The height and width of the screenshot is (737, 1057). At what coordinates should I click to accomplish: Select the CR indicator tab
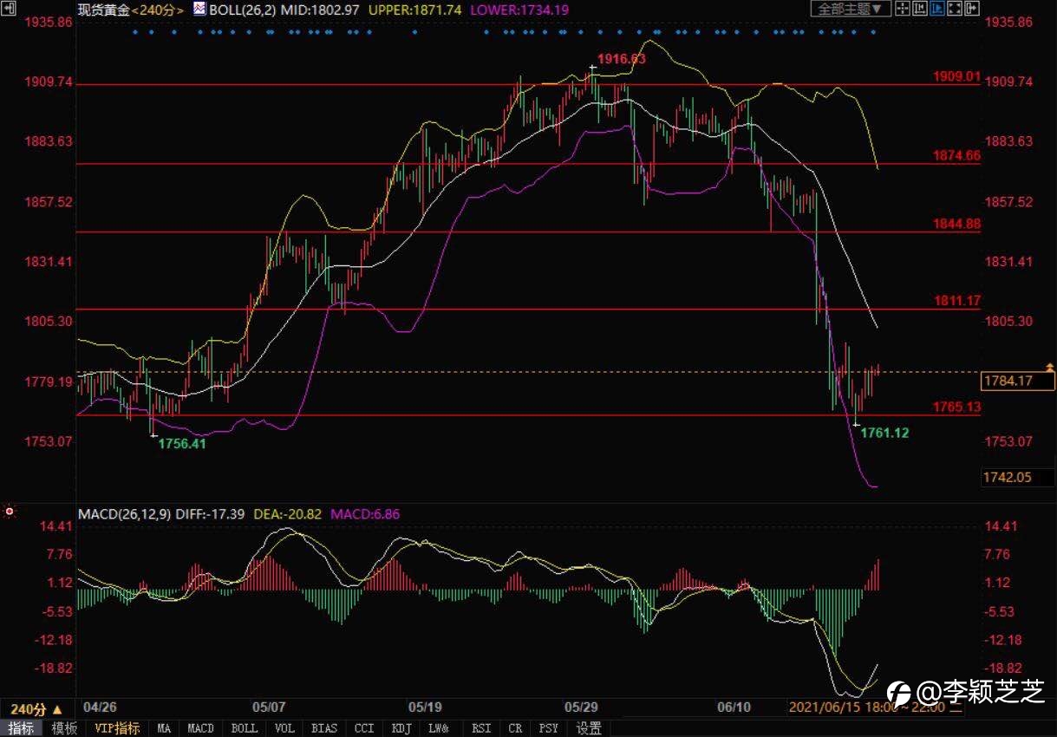click(515, 729)
